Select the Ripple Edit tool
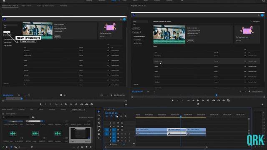This screenshot has height=150, width=267. click(x=99, y=119)
